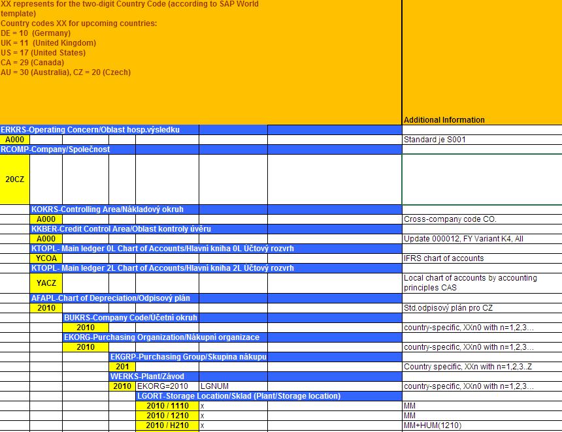Select the yellow YACZ cell

[x=46, y=283]
